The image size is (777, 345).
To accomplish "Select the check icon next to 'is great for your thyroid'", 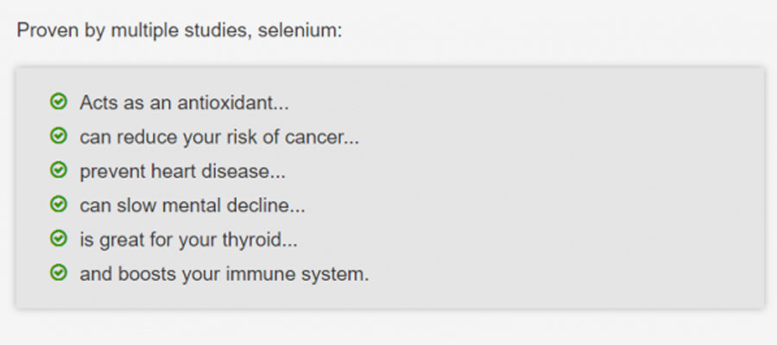I will (59, 238).
